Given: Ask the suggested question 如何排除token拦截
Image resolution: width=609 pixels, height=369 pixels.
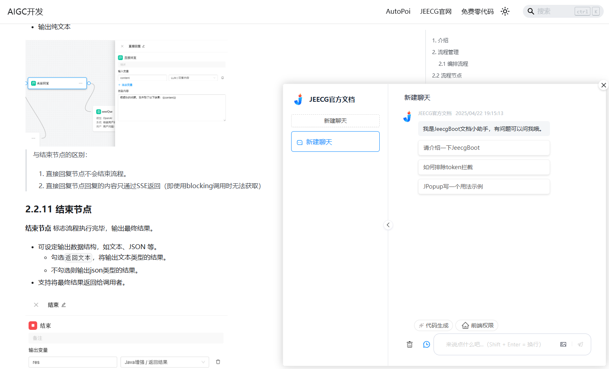Looking at the screenshot, I should (x=484, y=167).
